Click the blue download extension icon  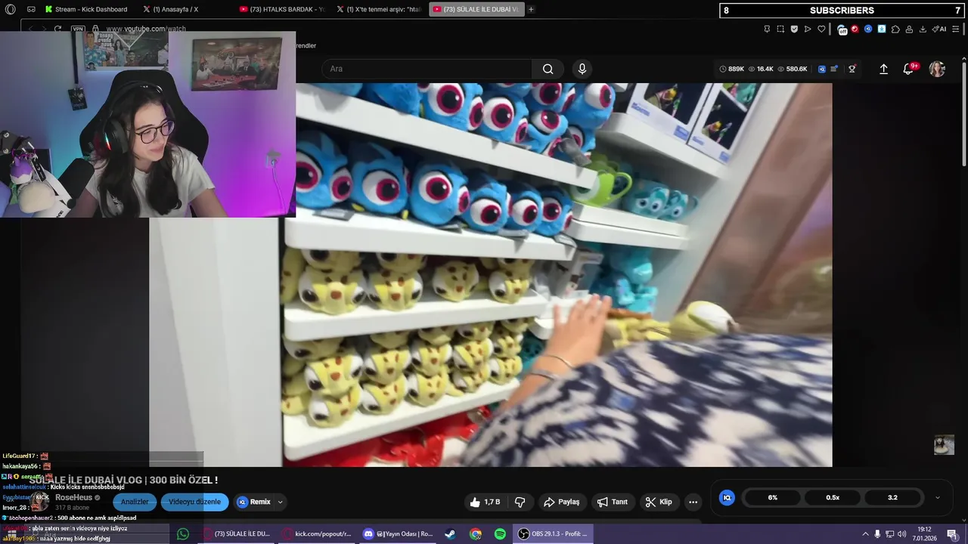coord(882,29)
